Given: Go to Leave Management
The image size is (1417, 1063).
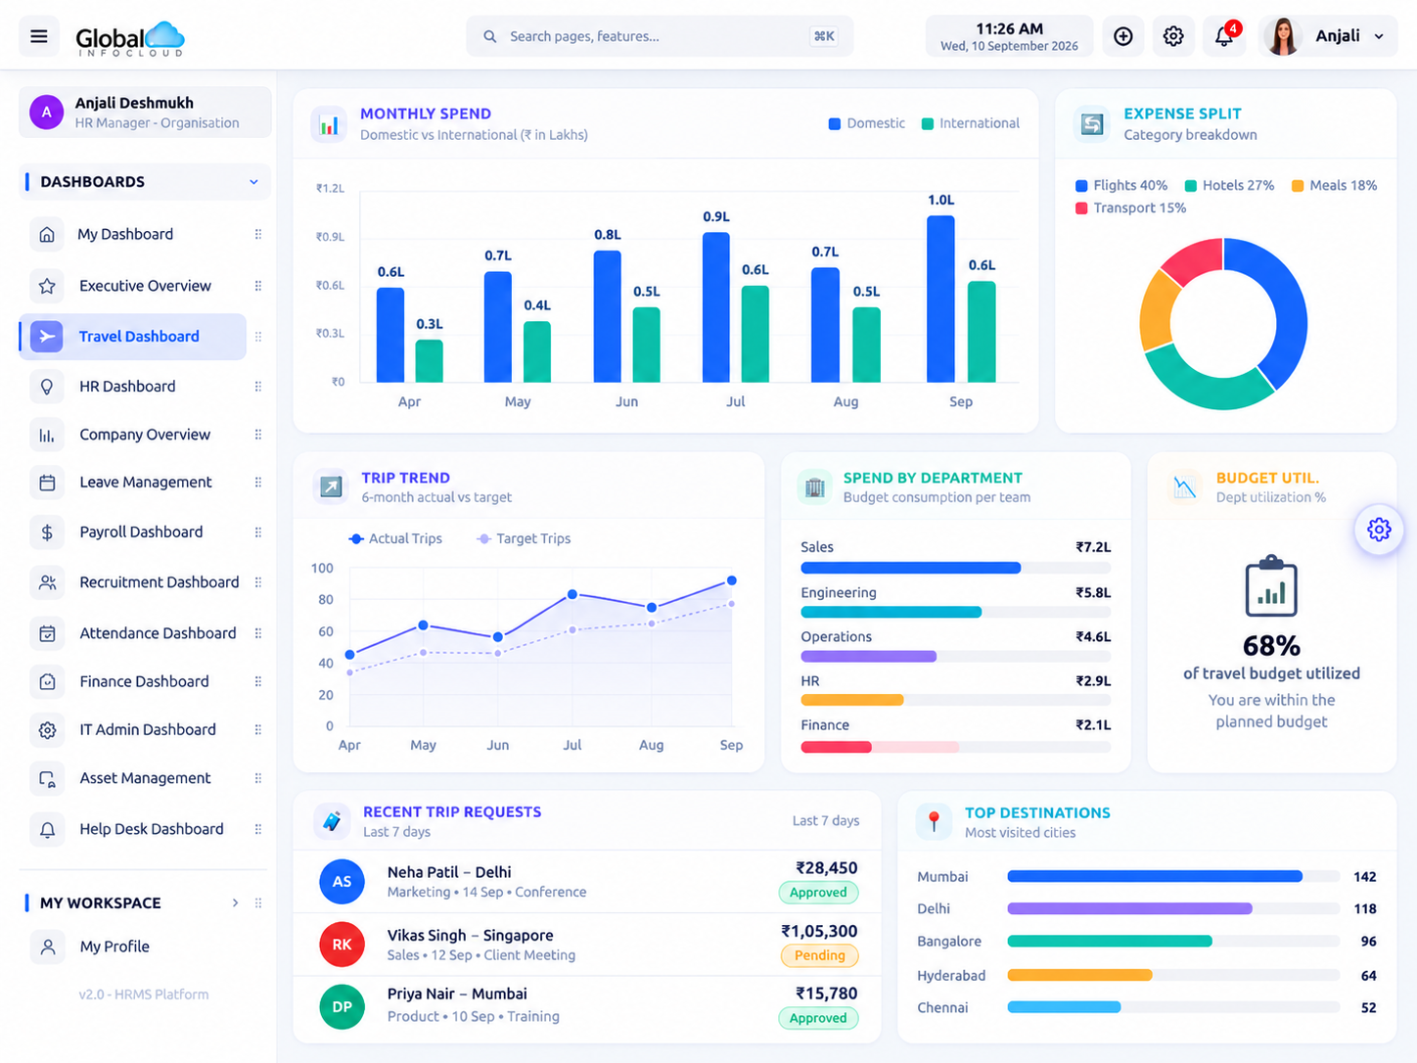Looking at the screenshot, I should click(x=145, y=483).
